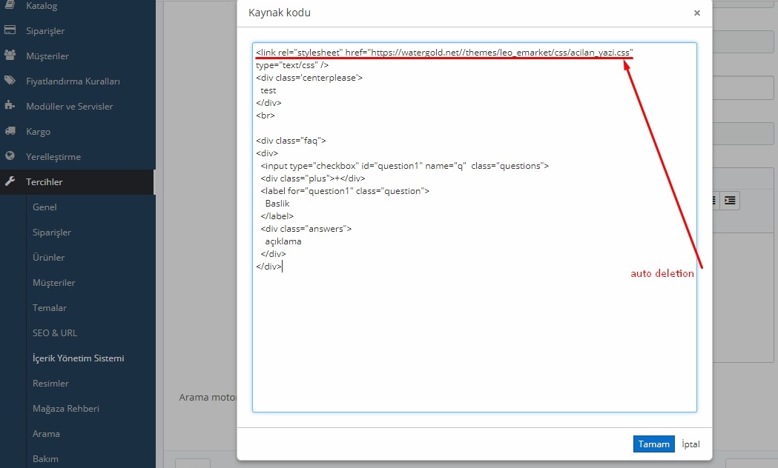Click the indent toolbar icon behind the dialog

(x=730, y=201)
